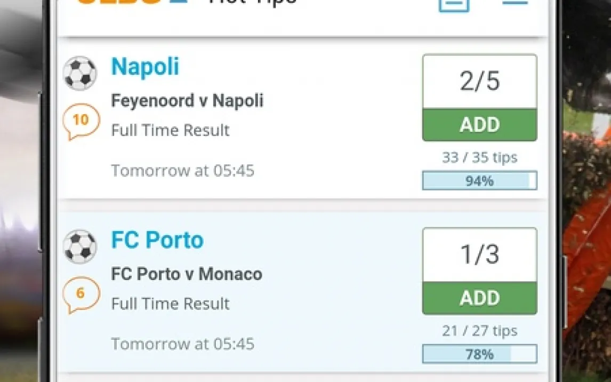Viewport: 611px width, 382px height.
Task: Open FC Porto v Monaco match details
Action: 187,274
